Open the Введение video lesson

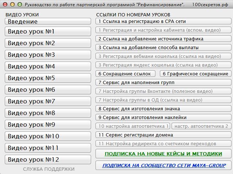click(48, 21)
